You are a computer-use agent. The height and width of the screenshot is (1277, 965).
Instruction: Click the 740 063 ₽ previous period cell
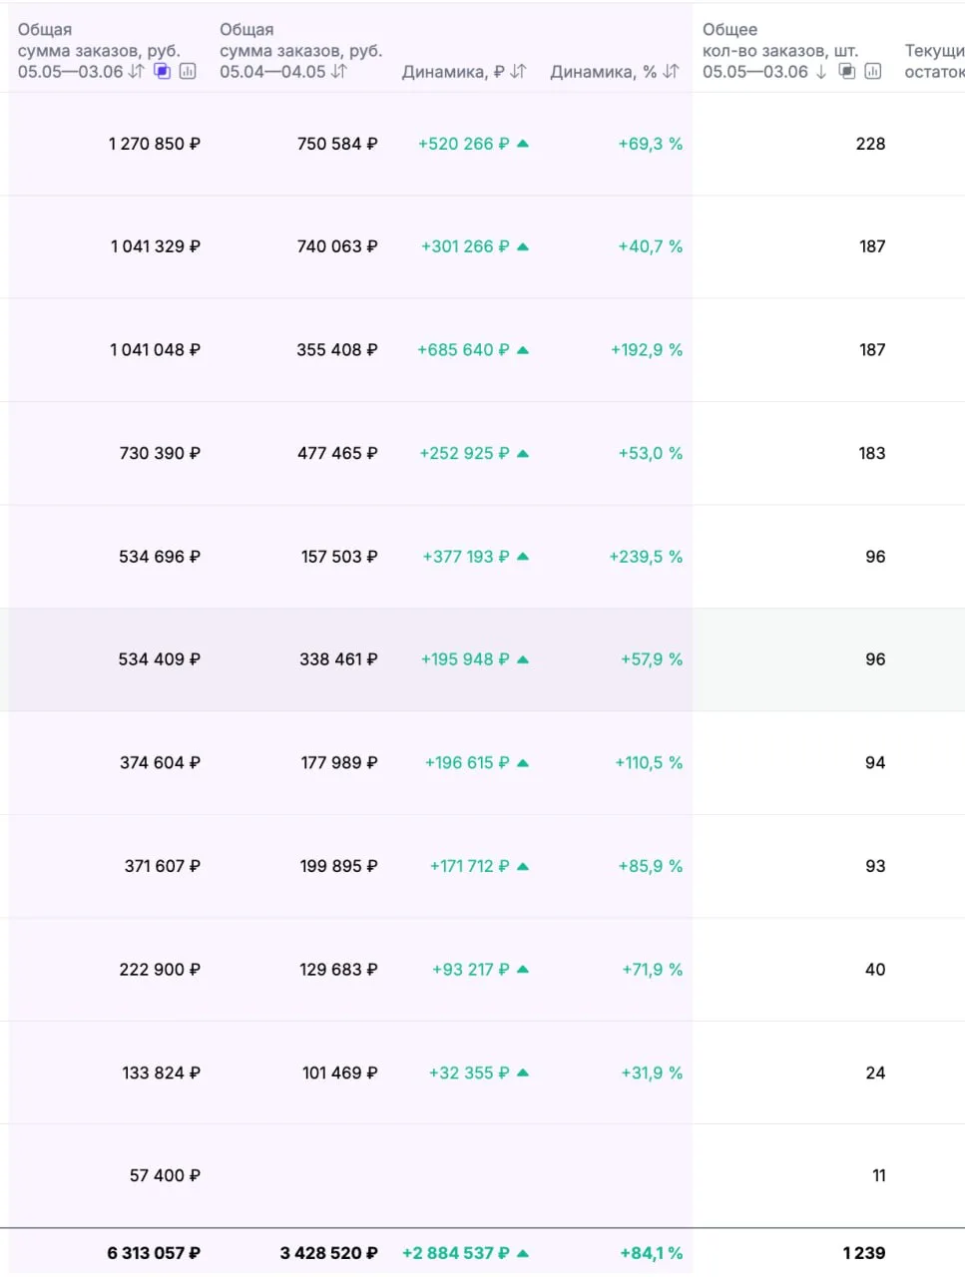pos(337,246)
